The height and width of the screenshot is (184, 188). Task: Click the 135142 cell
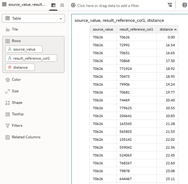[136, 140]
